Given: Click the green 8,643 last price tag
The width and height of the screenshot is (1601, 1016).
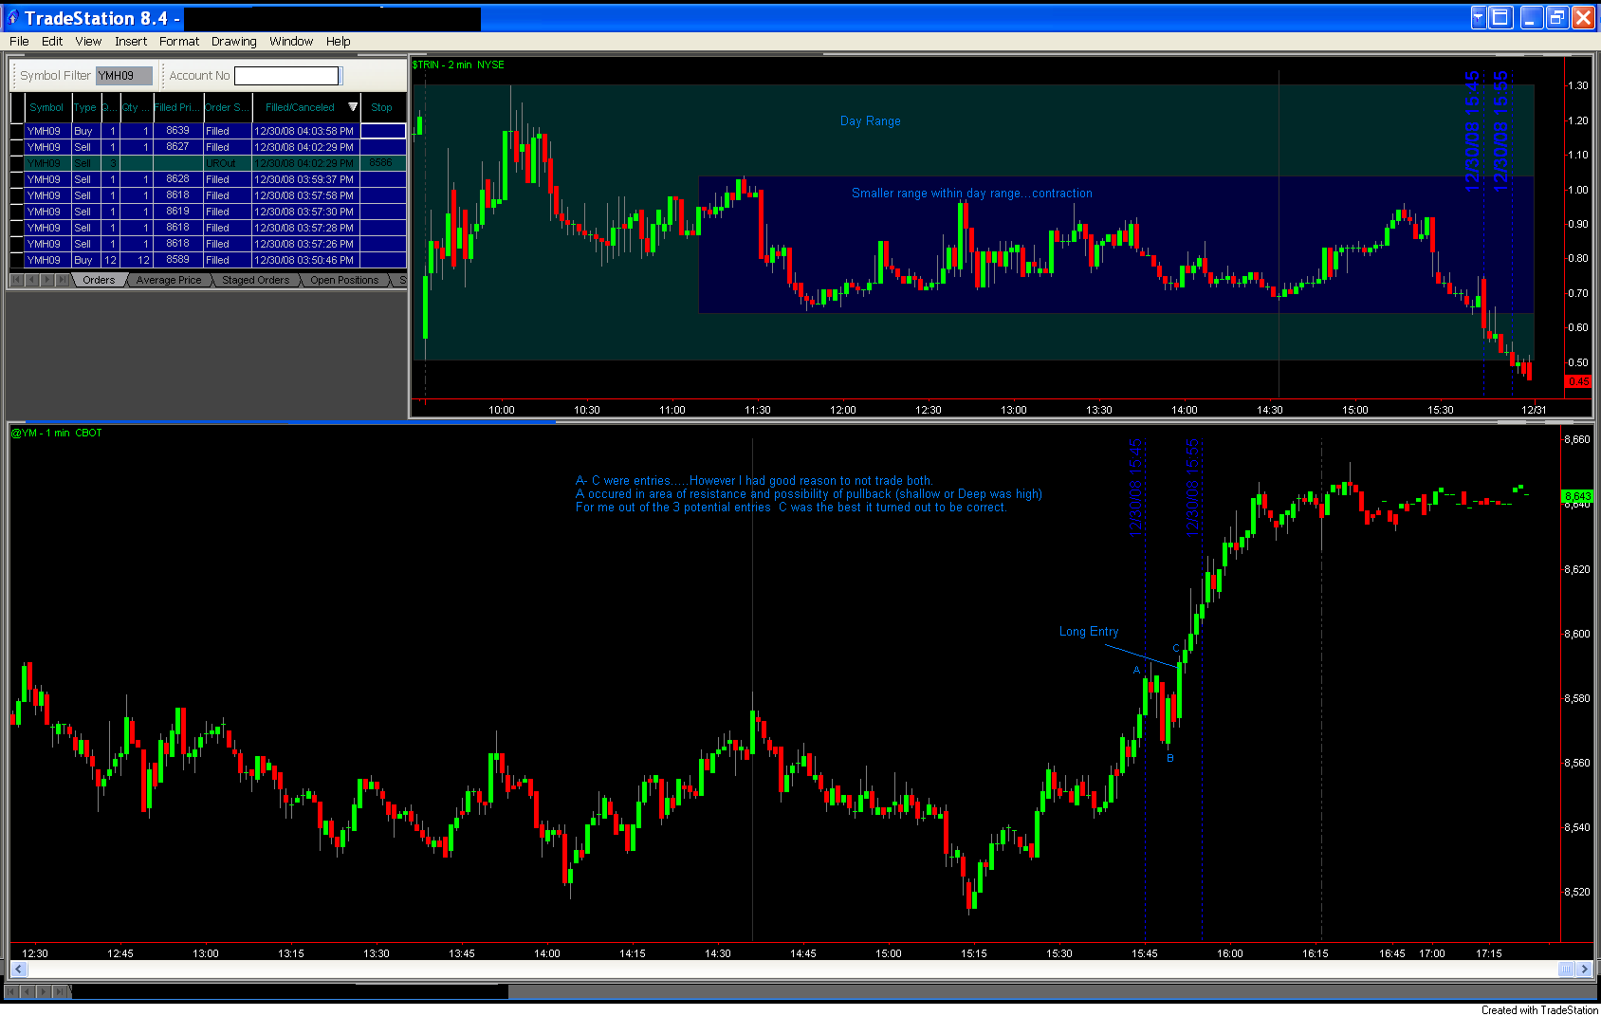Looking at the screenshot, I should click(1577, 496).
